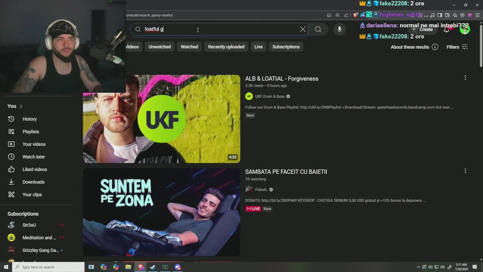Screen dimensions: 483x272
Task: Select the Watched filter chip
Action: [x=189, y=47]
